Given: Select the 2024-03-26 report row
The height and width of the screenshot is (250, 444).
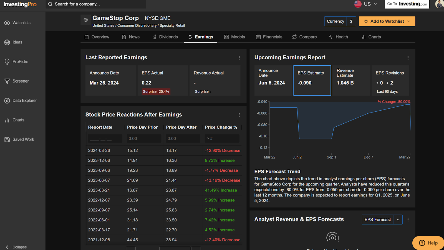Looking at the screenshot, I should [164, 150].
